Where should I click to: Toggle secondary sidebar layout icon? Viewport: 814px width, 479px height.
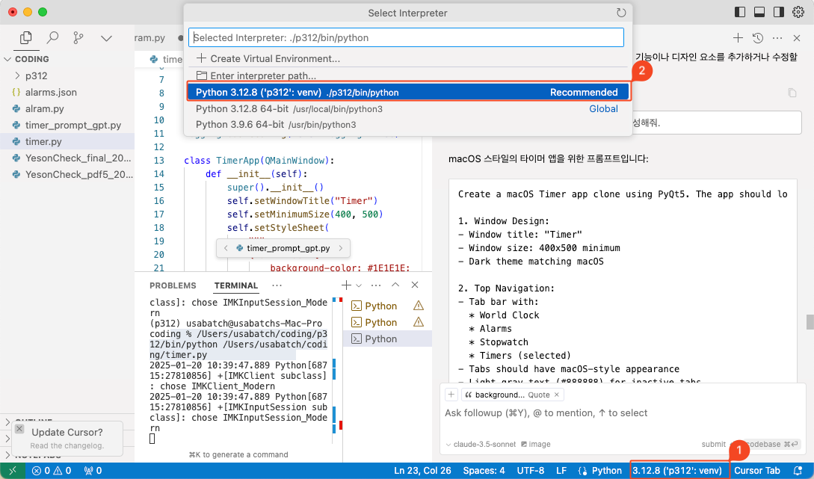[778, 12]
